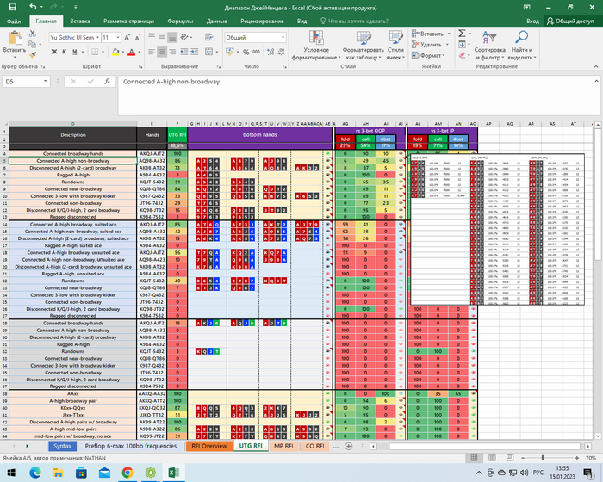Center the cell text horizontally
603x482 pixels.
(162, 52)
